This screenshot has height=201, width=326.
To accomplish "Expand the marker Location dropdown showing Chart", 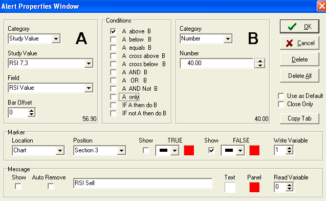I will point(60,150).
